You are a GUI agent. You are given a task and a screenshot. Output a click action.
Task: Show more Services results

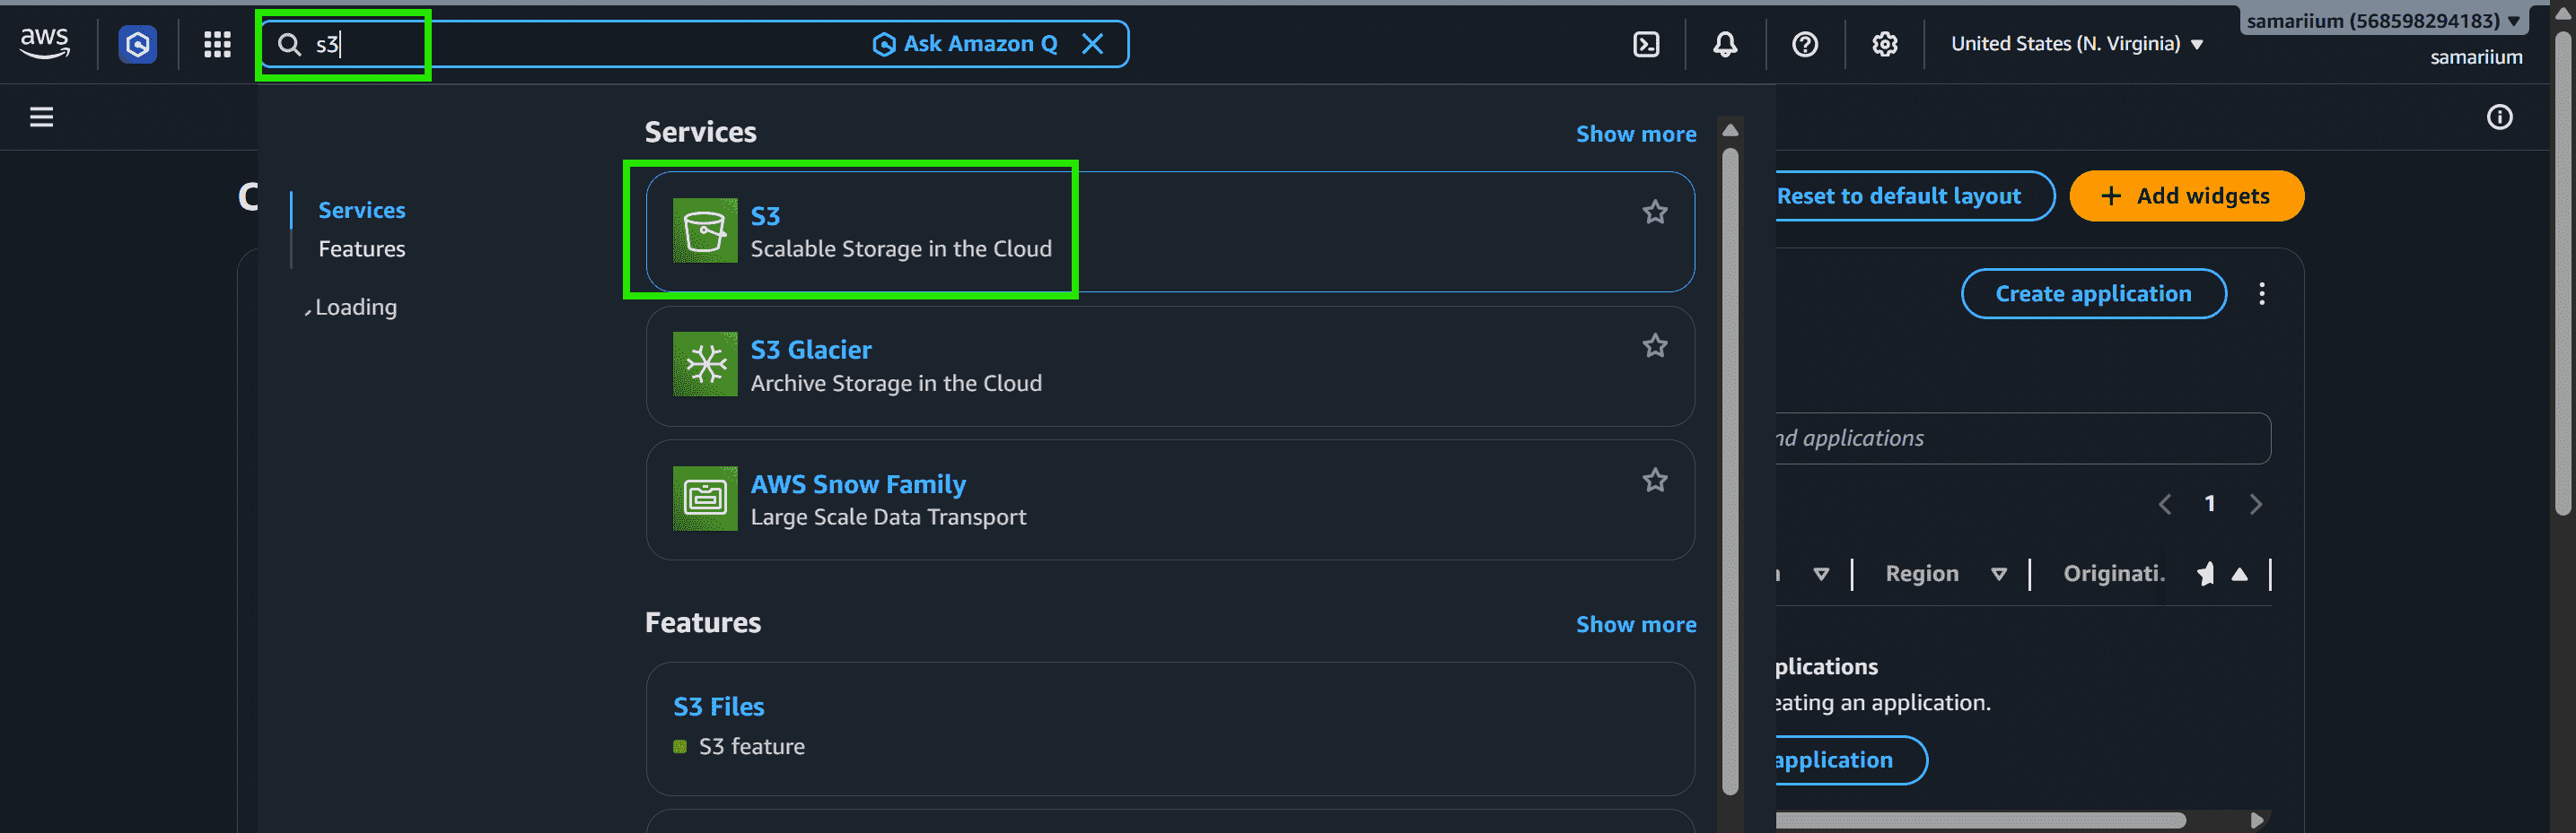(1636, 134)
